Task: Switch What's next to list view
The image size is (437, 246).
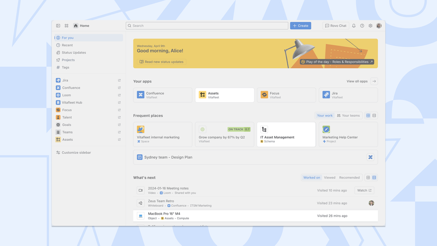Action: pyautogui.click(x=374, y=177)
